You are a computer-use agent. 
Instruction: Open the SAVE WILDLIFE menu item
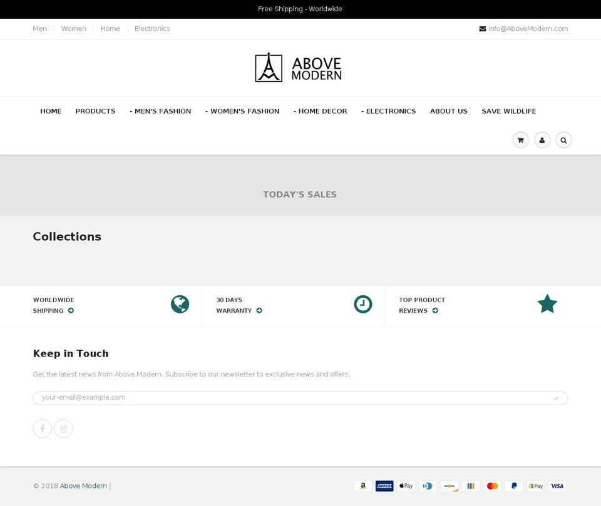tap(508, 111)
